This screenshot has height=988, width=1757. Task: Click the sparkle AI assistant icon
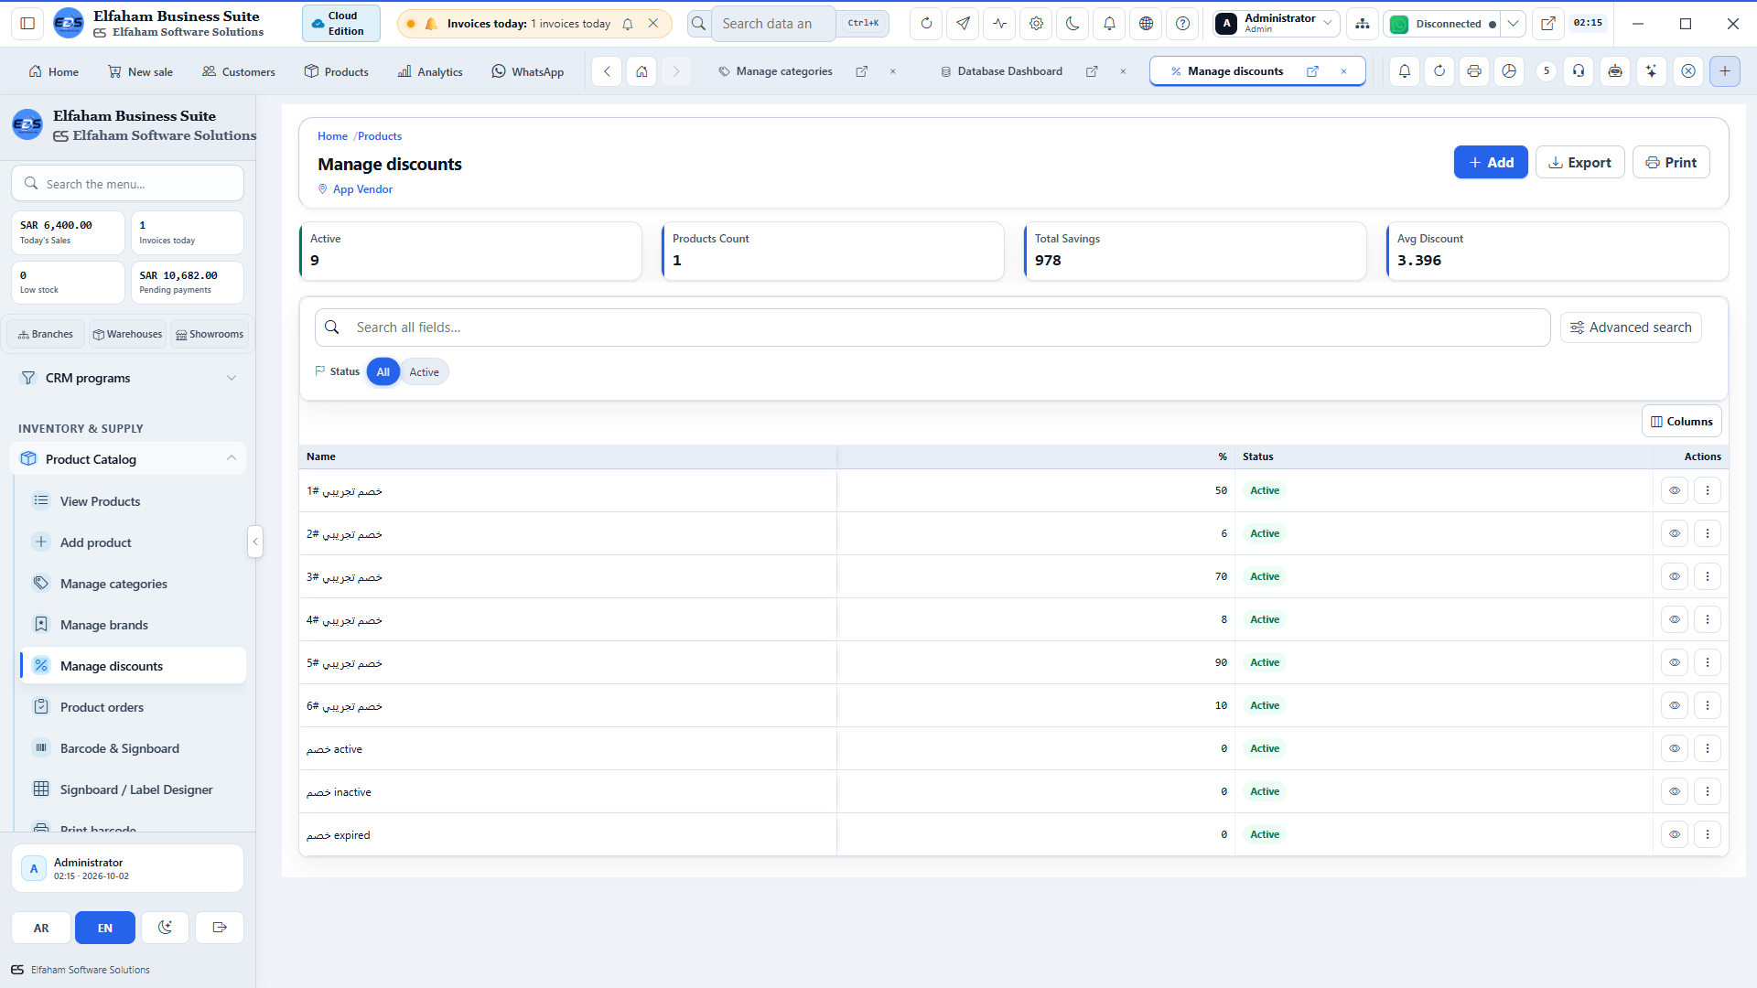(x=1651, y=71)
